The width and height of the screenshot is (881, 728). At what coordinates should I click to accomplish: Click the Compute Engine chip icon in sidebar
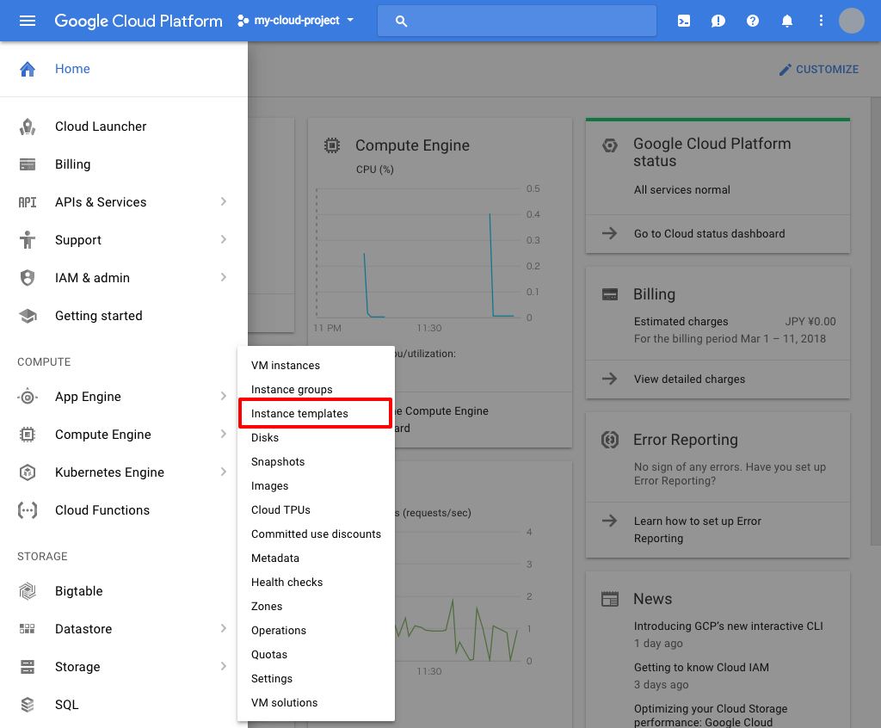[28, 435]
